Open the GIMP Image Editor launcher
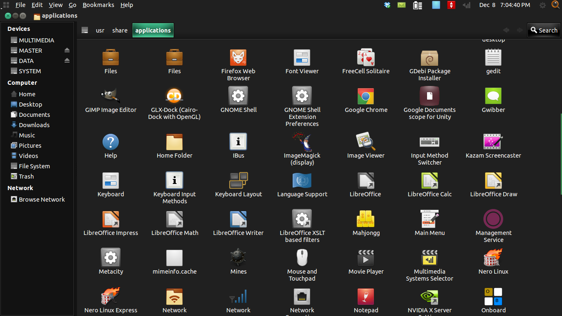This screenshot has width=562, height=316. 111,95
